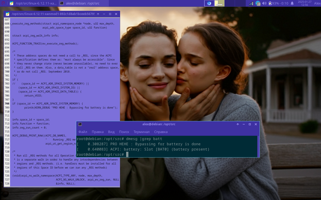Click the (void)acpi_ns_walk_namespace line 726
Image resolution: width=321 pixels, height=200 pixels.
click(57, 175)
